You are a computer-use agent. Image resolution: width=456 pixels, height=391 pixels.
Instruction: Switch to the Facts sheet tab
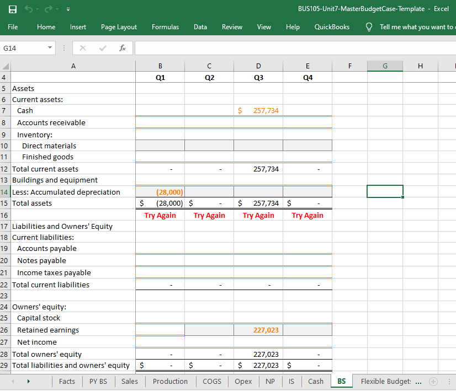tap(67, 382)
